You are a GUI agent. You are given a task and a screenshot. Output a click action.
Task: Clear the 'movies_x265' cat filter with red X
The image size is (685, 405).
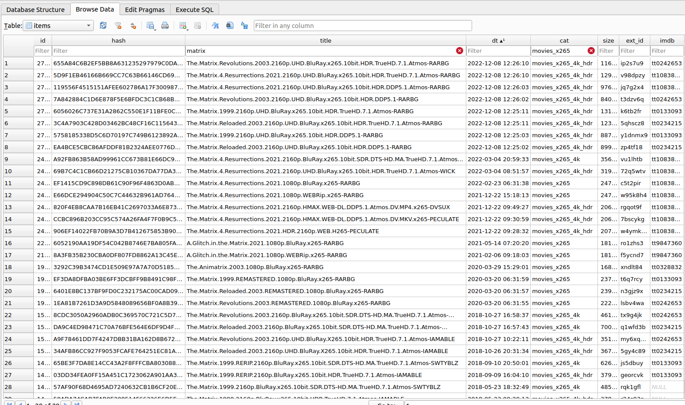(591, 51)
